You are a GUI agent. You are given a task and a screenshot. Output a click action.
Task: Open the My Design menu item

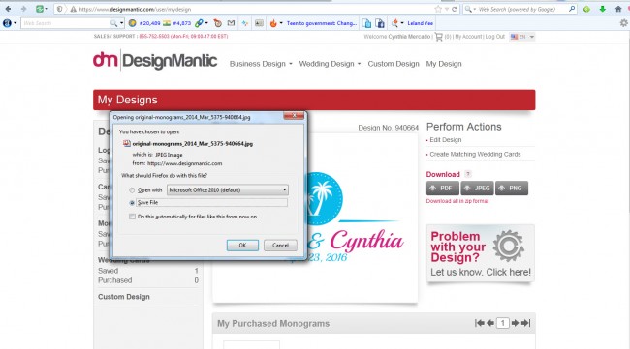tap(444, 64)
